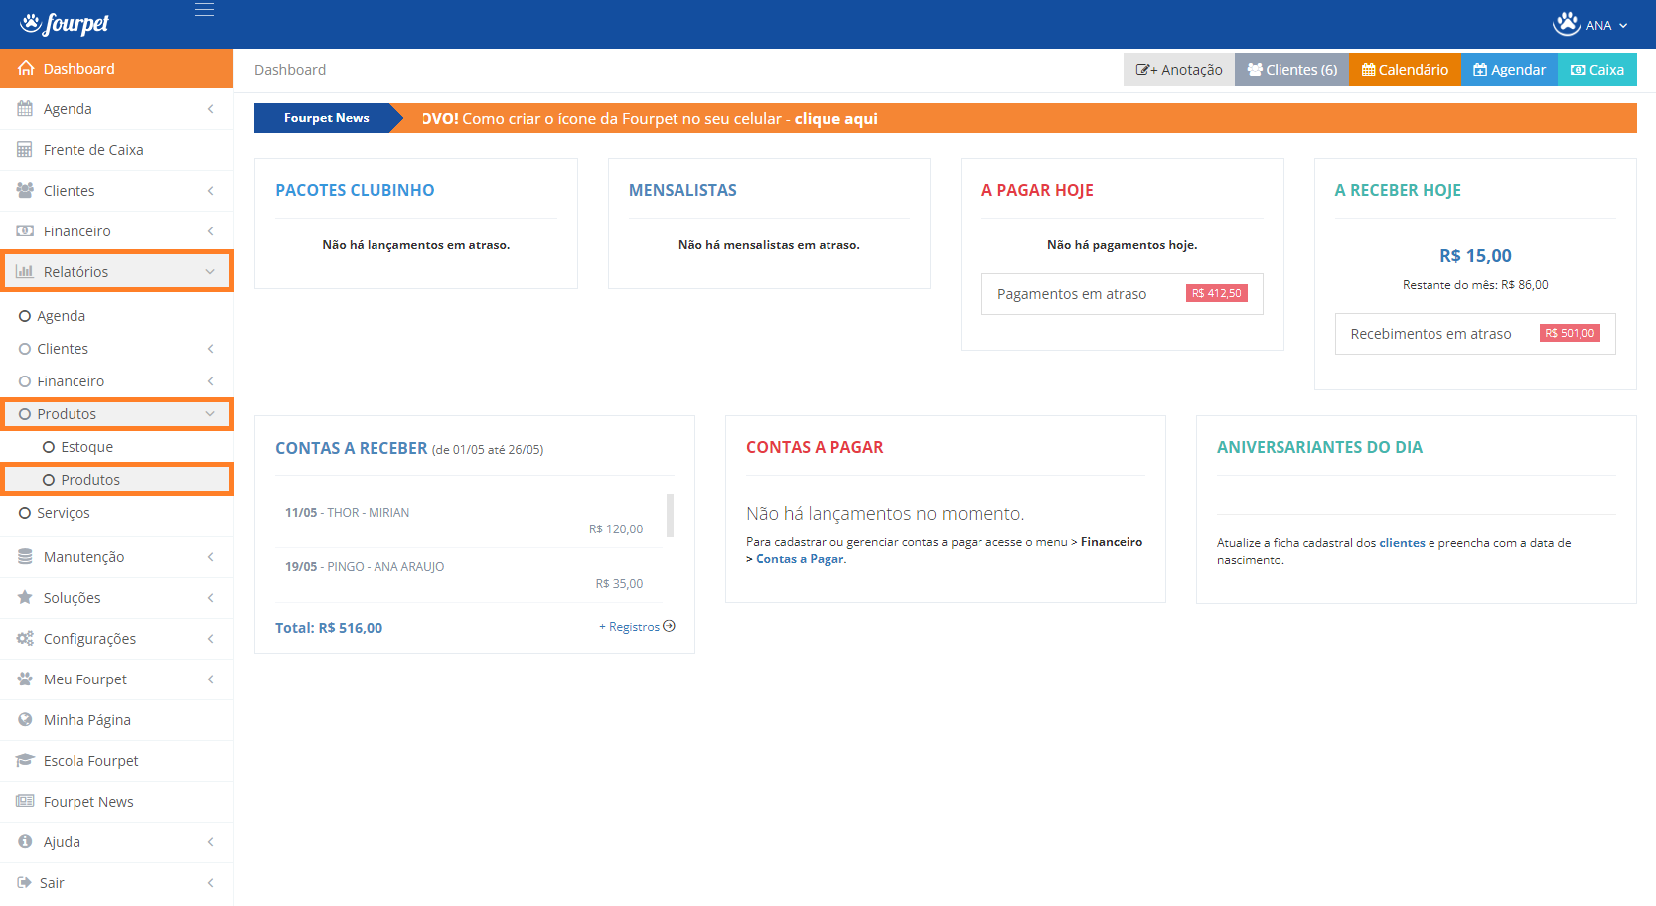Screen dimensions: 1656x906
Task: Click the 11/05 - THOR - MIRIAN entry
Action: [x=347, y=513]
